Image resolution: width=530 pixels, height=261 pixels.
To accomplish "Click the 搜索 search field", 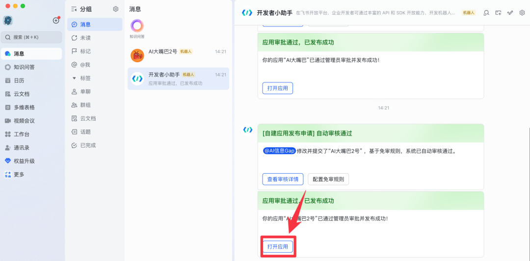I will click(32, 37).
